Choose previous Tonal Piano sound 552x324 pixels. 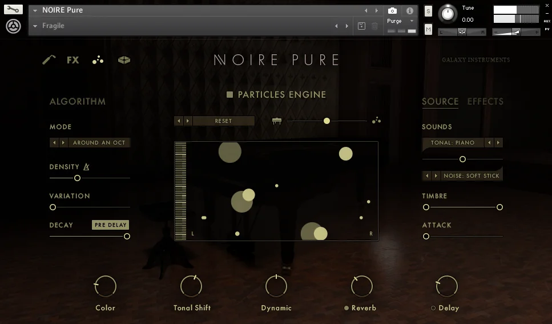click(489, 142)
